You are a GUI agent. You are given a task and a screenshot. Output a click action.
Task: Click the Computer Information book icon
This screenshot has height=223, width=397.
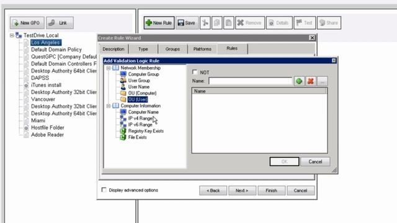click(x=115, y=106)
